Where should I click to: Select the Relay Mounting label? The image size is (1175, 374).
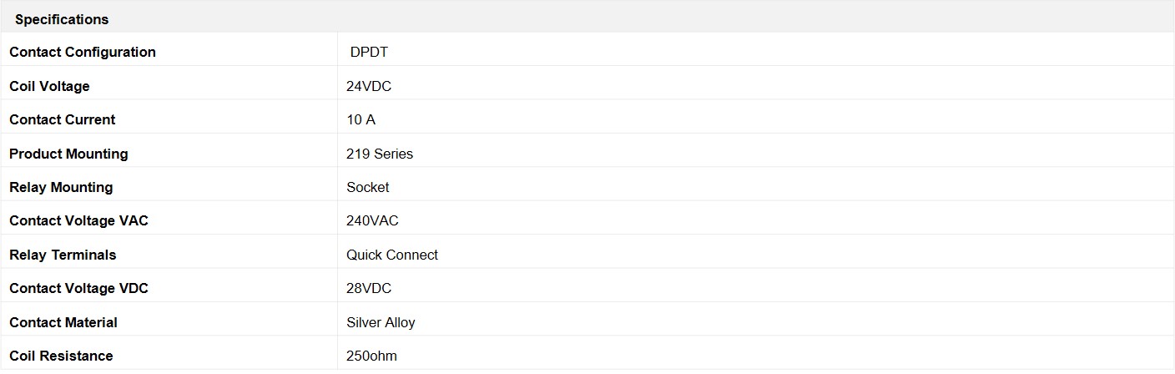61,187
